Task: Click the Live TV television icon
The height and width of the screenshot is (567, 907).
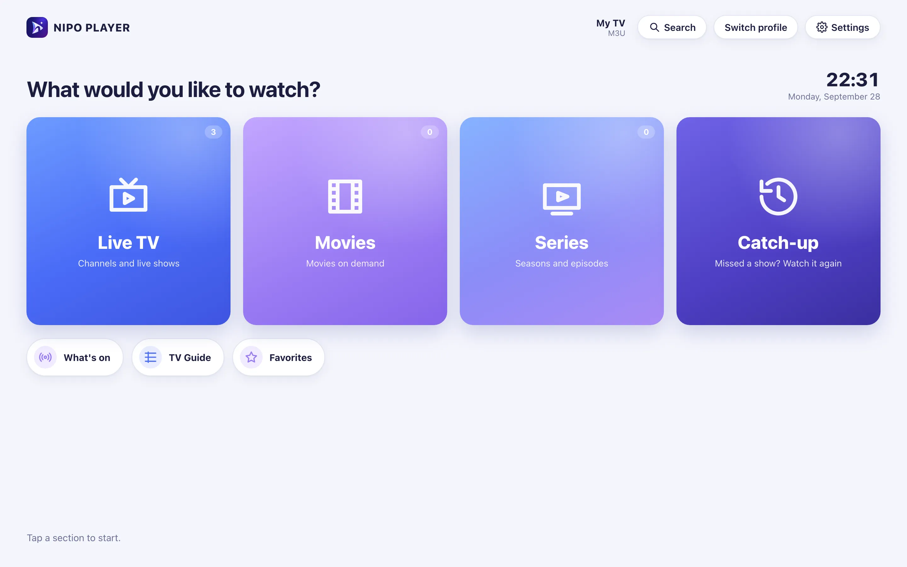Action: (128, 195)
